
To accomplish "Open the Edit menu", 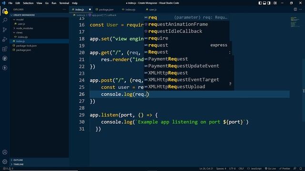I will [18, 3].
